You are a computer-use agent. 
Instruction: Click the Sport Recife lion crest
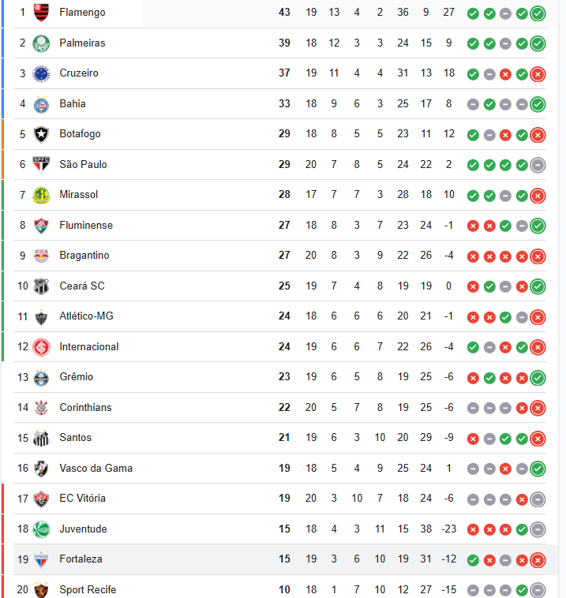tap(41, 589)
